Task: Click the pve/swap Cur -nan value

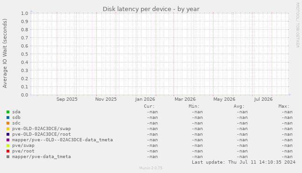Action: (x=152, y=145)
